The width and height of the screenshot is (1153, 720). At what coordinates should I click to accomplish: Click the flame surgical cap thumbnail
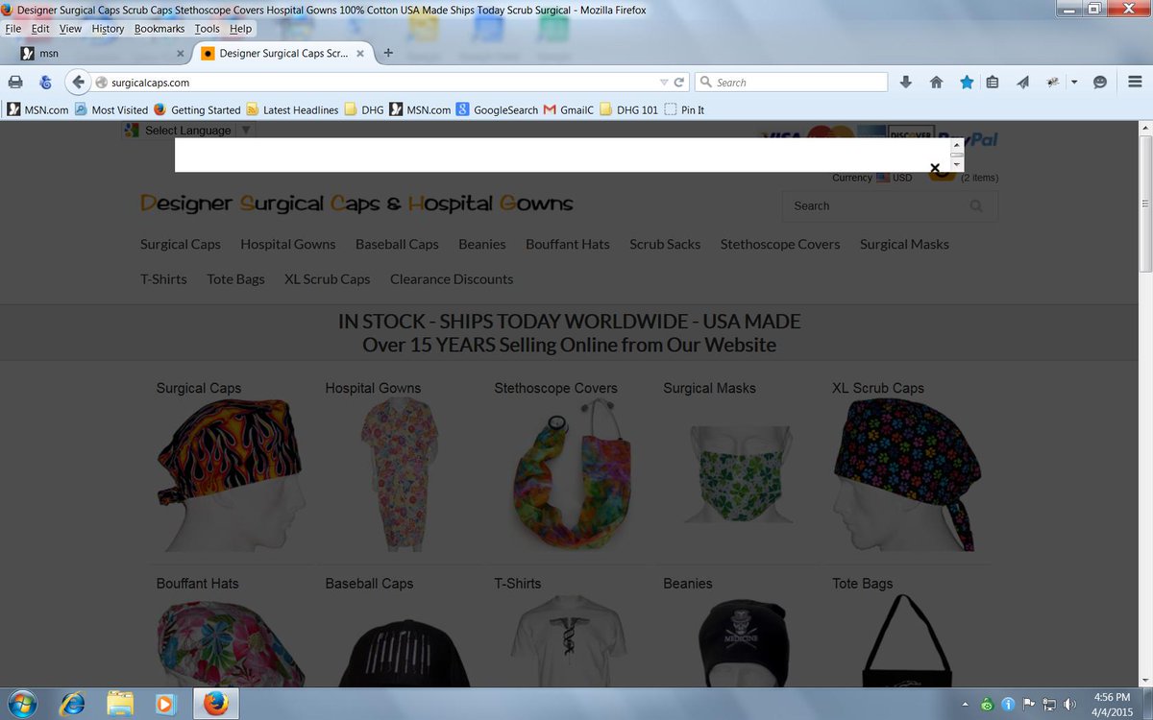point(232,475)
